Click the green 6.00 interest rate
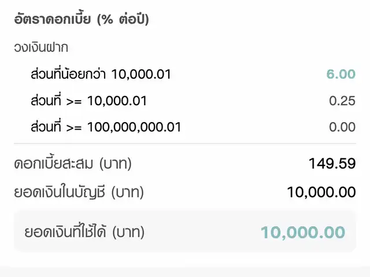Image resolution: width=370 pixels, height=277 pixels. click(341, 74)
